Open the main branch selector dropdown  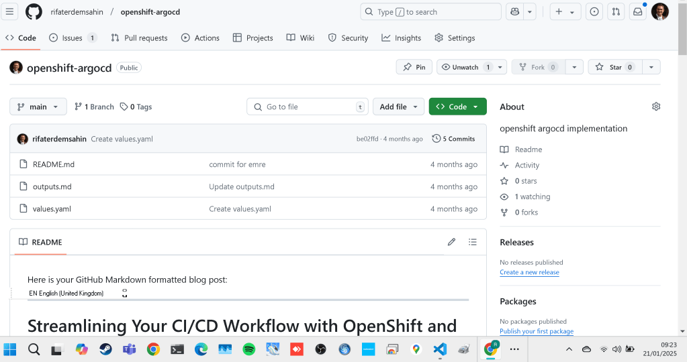38,107
